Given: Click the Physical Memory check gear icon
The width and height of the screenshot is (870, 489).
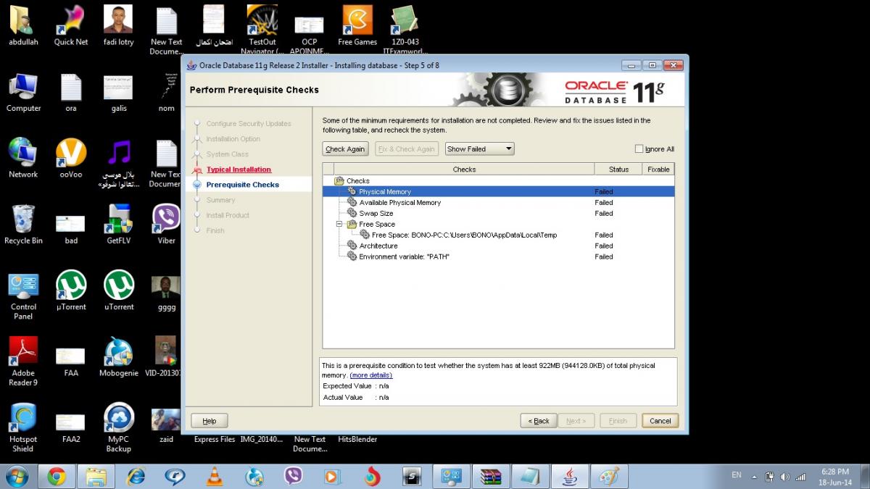Looking at the screenshot, I should tap(352, 192).
